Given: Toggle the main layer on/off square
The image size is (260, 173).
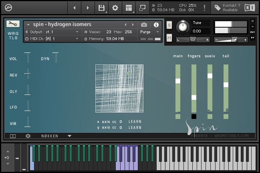Looking at the screenshot, I should [x=178, y=116].
